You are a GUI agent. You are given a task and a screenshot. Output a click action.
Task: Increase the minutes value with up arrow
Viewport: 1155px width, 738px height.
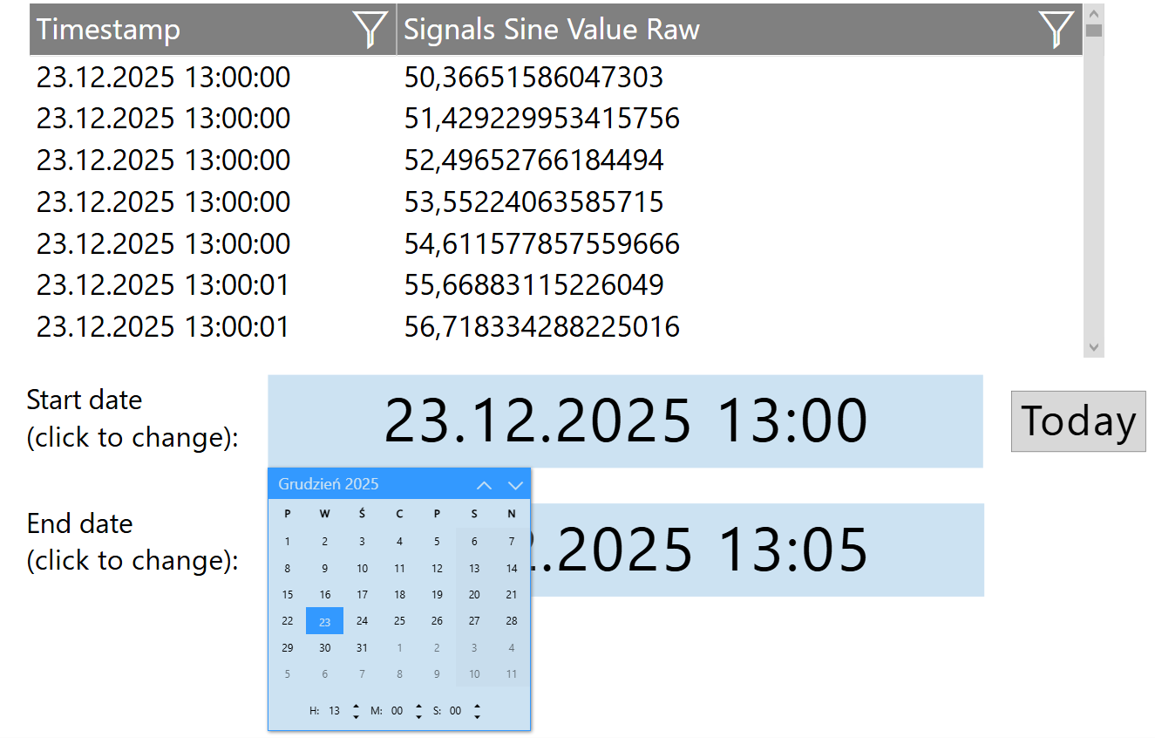point(418,706)
